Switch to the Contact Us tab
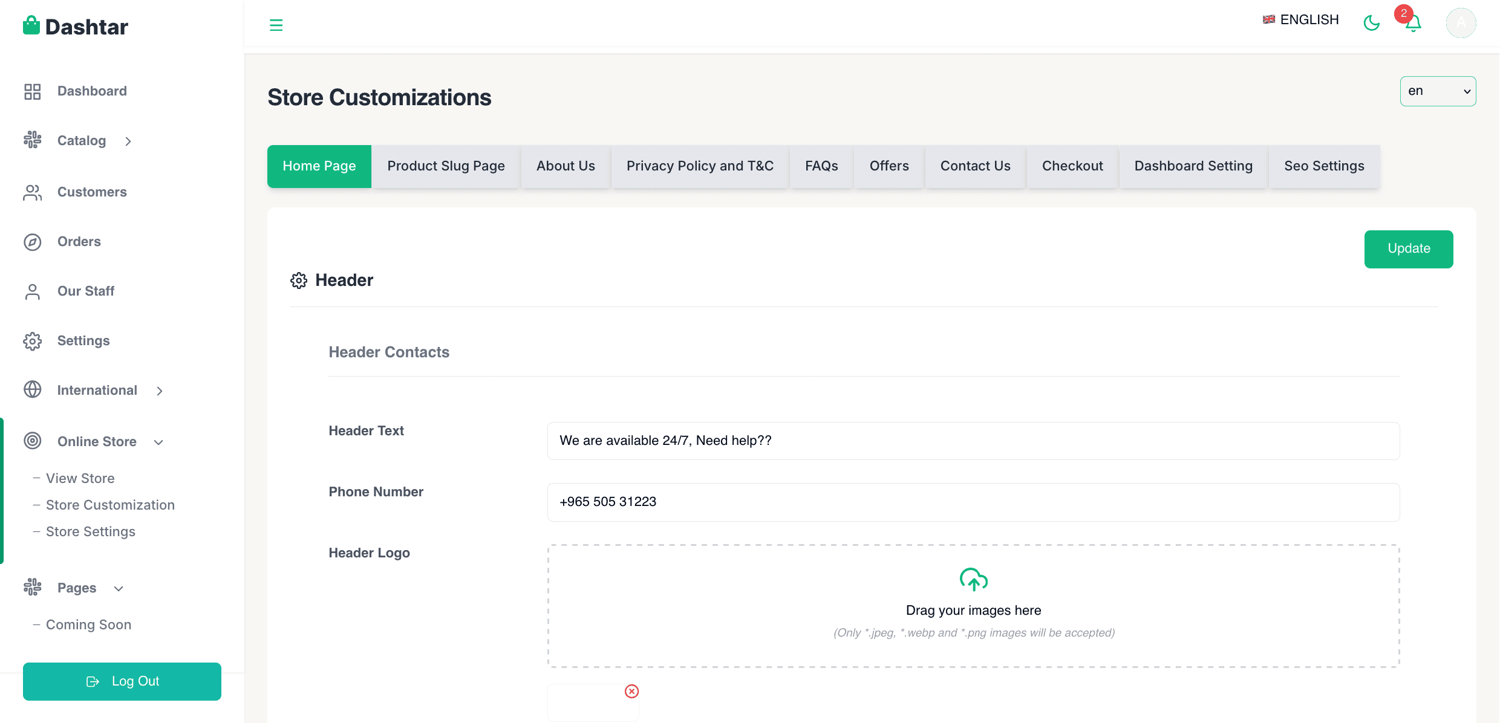 (x=975, y=166)
